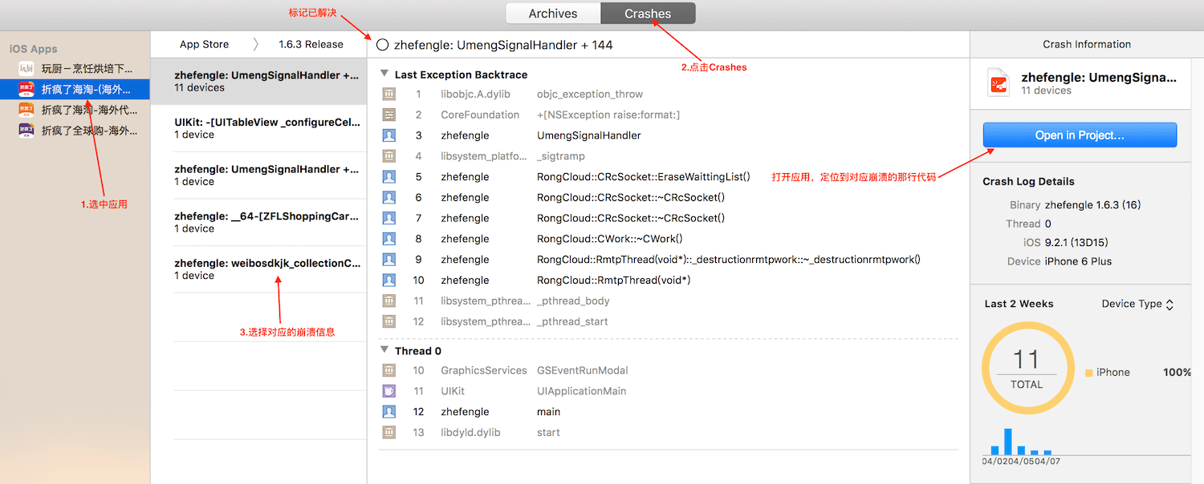This screenshot has height=484, width=1204.
Task: Select the weibosdkjk_collectionC crash entry
Action: pyautogui.click(x=266, y=268)
